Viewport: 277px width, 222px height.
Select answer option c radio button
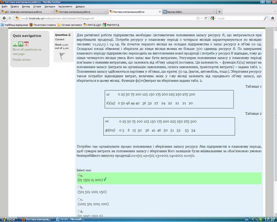coord(79,199)
